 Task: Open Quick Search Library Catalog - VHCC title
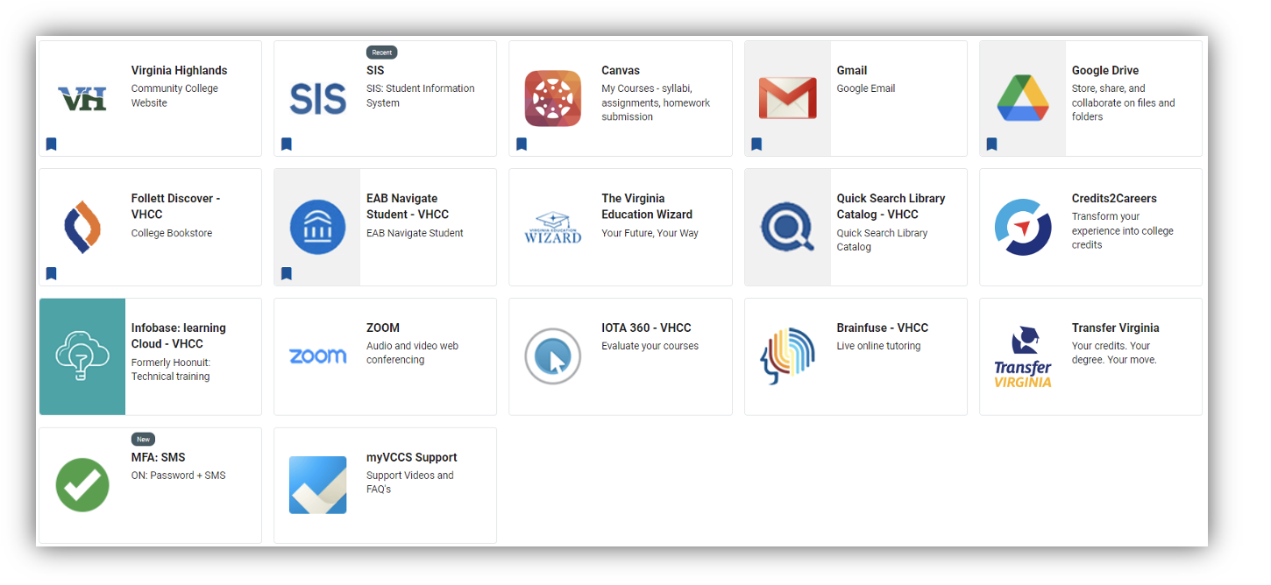click(891, 206)
